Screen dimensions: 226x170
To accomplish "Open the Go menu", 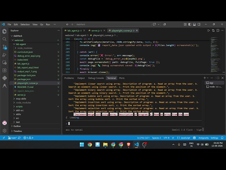I will [x=42, y=24].
